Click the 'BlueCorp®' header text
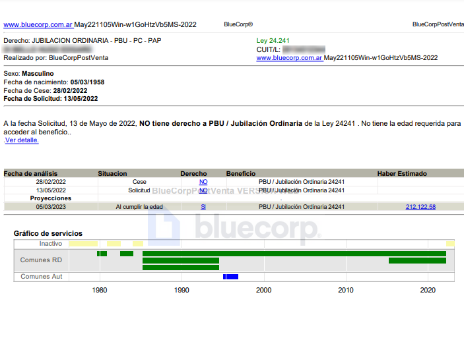Image resolution: width=464 pixels, height=363 pixels. tap(238, 24)
